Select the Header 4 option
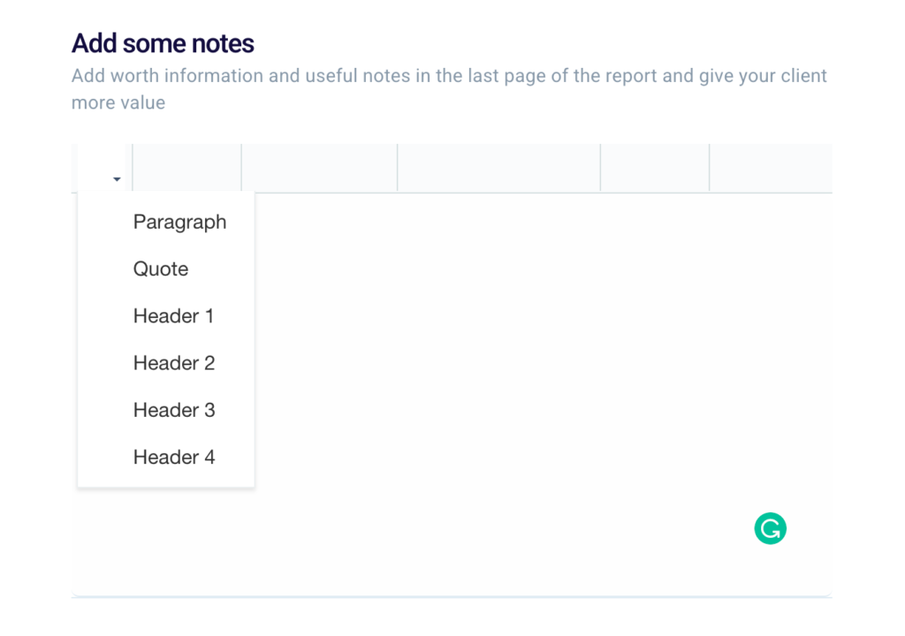This screenshot has height=636, width=905. [174, 457]
